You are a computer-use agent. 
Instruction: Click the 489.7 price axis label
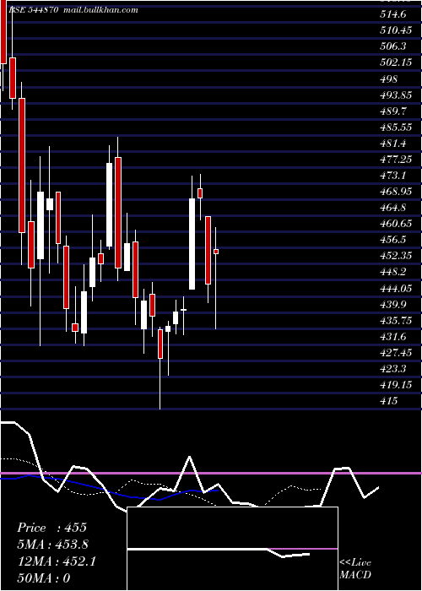pos(392,111)
